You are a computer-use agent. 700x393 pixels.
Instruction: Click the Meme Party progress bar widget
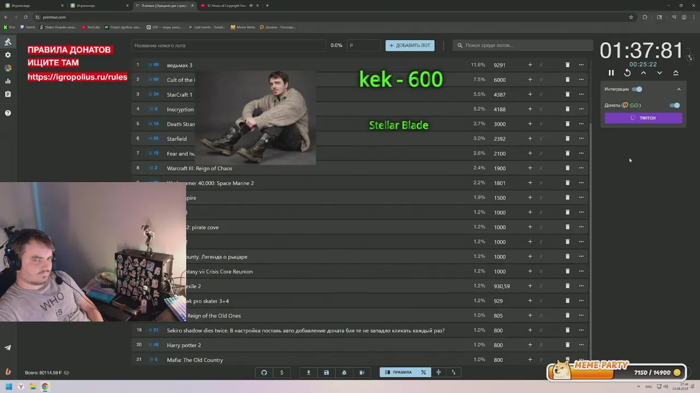click(617, 371)
